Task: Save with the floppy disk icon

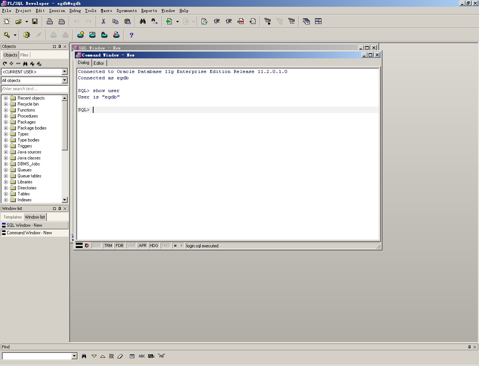Action: point(35,21)
